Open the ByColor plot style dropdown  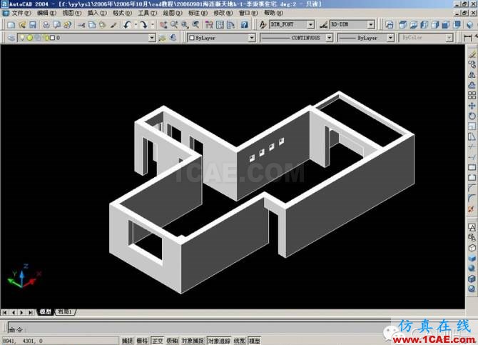coord(449,38)
